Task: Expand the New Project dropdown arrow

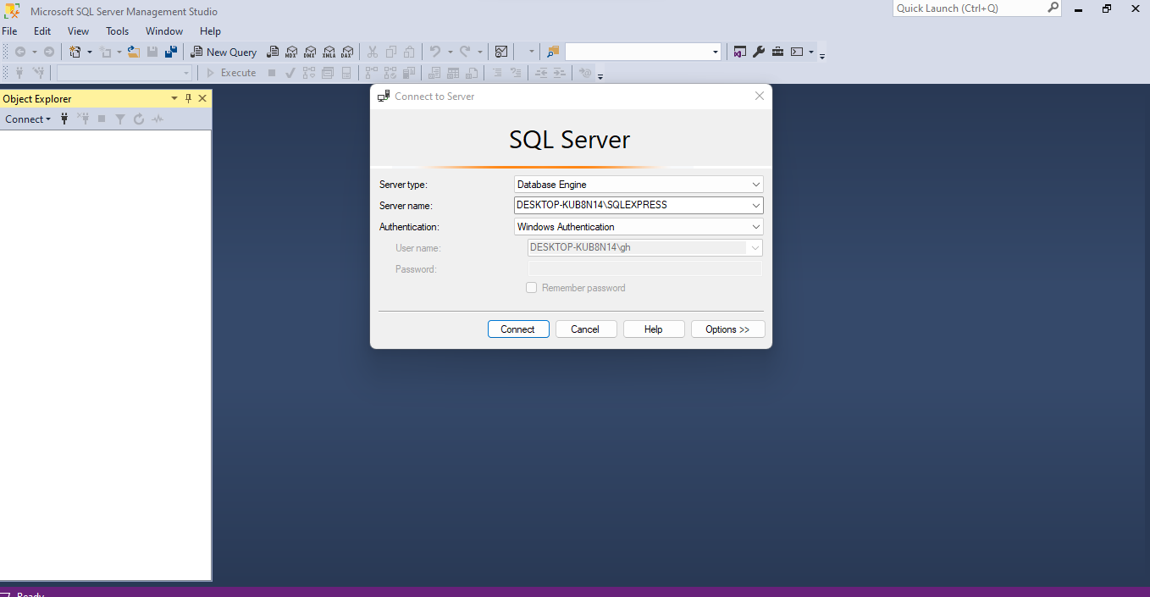Action: tap(89, 52)
